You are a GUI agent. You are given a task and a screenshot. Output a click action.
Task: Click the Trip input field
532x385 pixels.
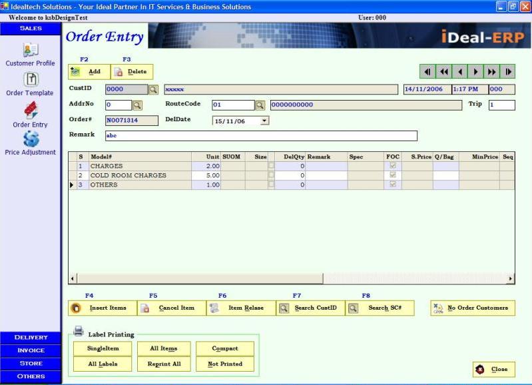[x=501, y=105]
